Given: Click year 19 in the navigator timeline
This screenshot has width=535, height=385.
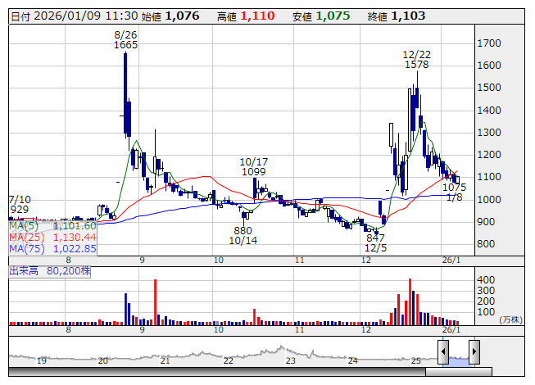Looking at the screenshot, I should coord(41,360).
